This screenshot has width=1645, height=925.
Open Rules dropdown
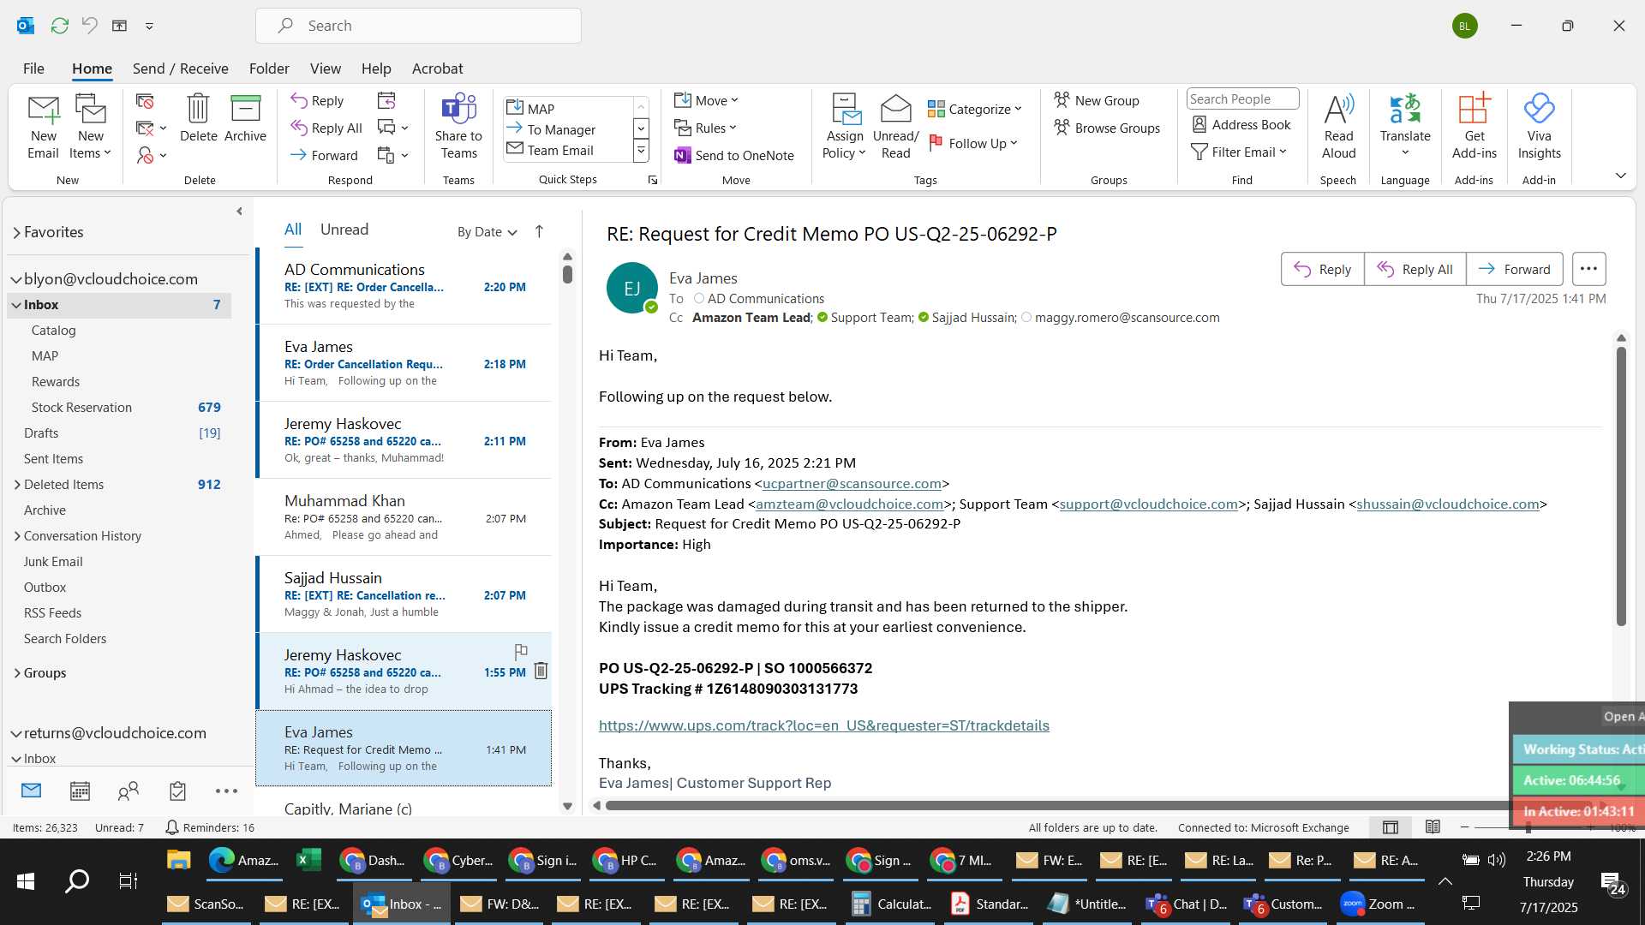[x=705, y=128]
